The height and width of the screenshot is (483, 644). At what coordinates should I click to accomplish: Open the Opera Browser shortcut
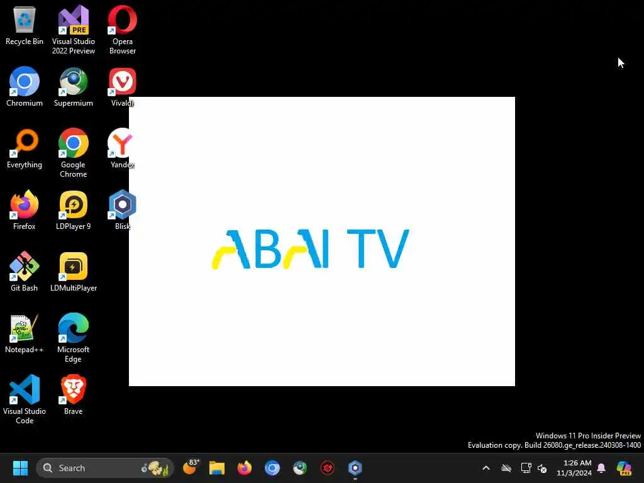pos(123,30)
